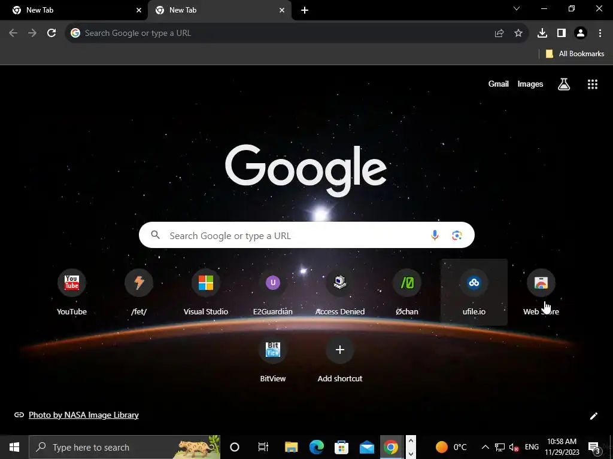Open Chrome downloads
The width and height of the screenshot is (613, 459).
coord(542,33)
